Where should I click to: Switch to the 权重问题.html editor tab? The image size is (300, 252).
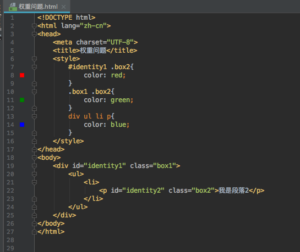[37, 7]
